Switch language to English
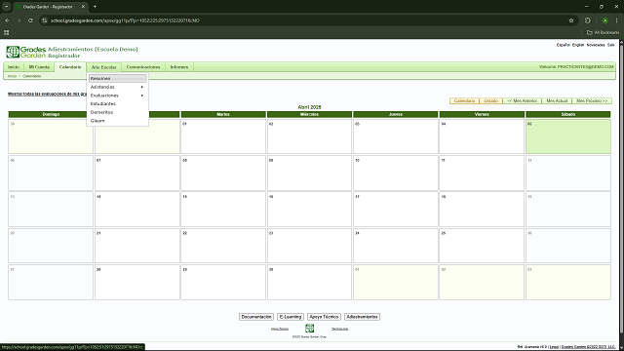This screenshot has width=624, height=351. click(578, 45)
